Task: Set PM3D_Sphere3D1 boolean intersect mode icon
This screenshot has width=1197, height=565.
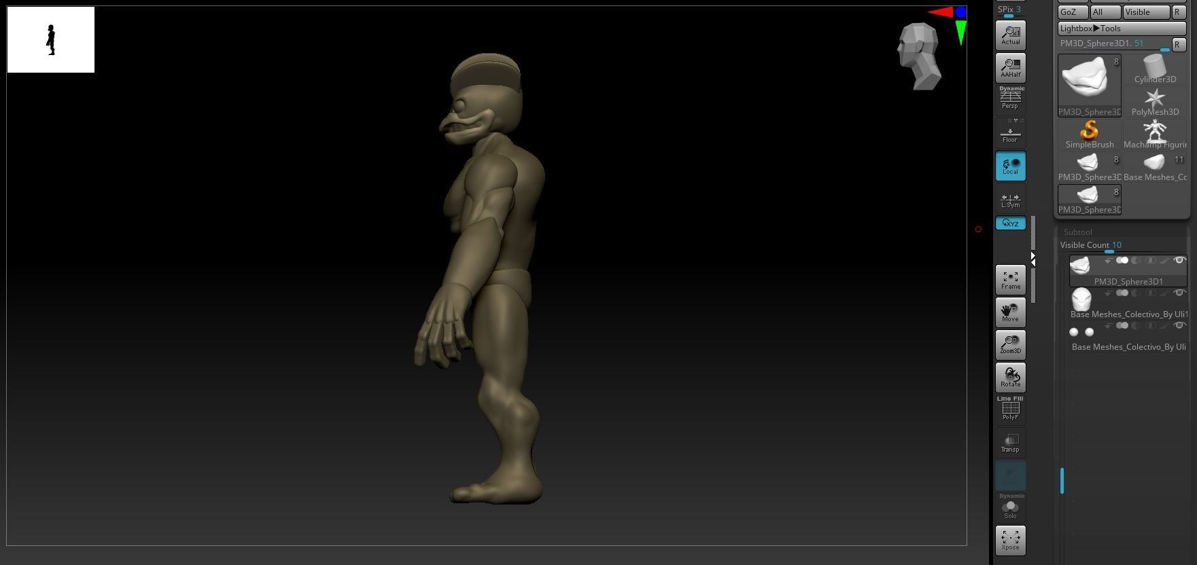Action: [1150, 261]
